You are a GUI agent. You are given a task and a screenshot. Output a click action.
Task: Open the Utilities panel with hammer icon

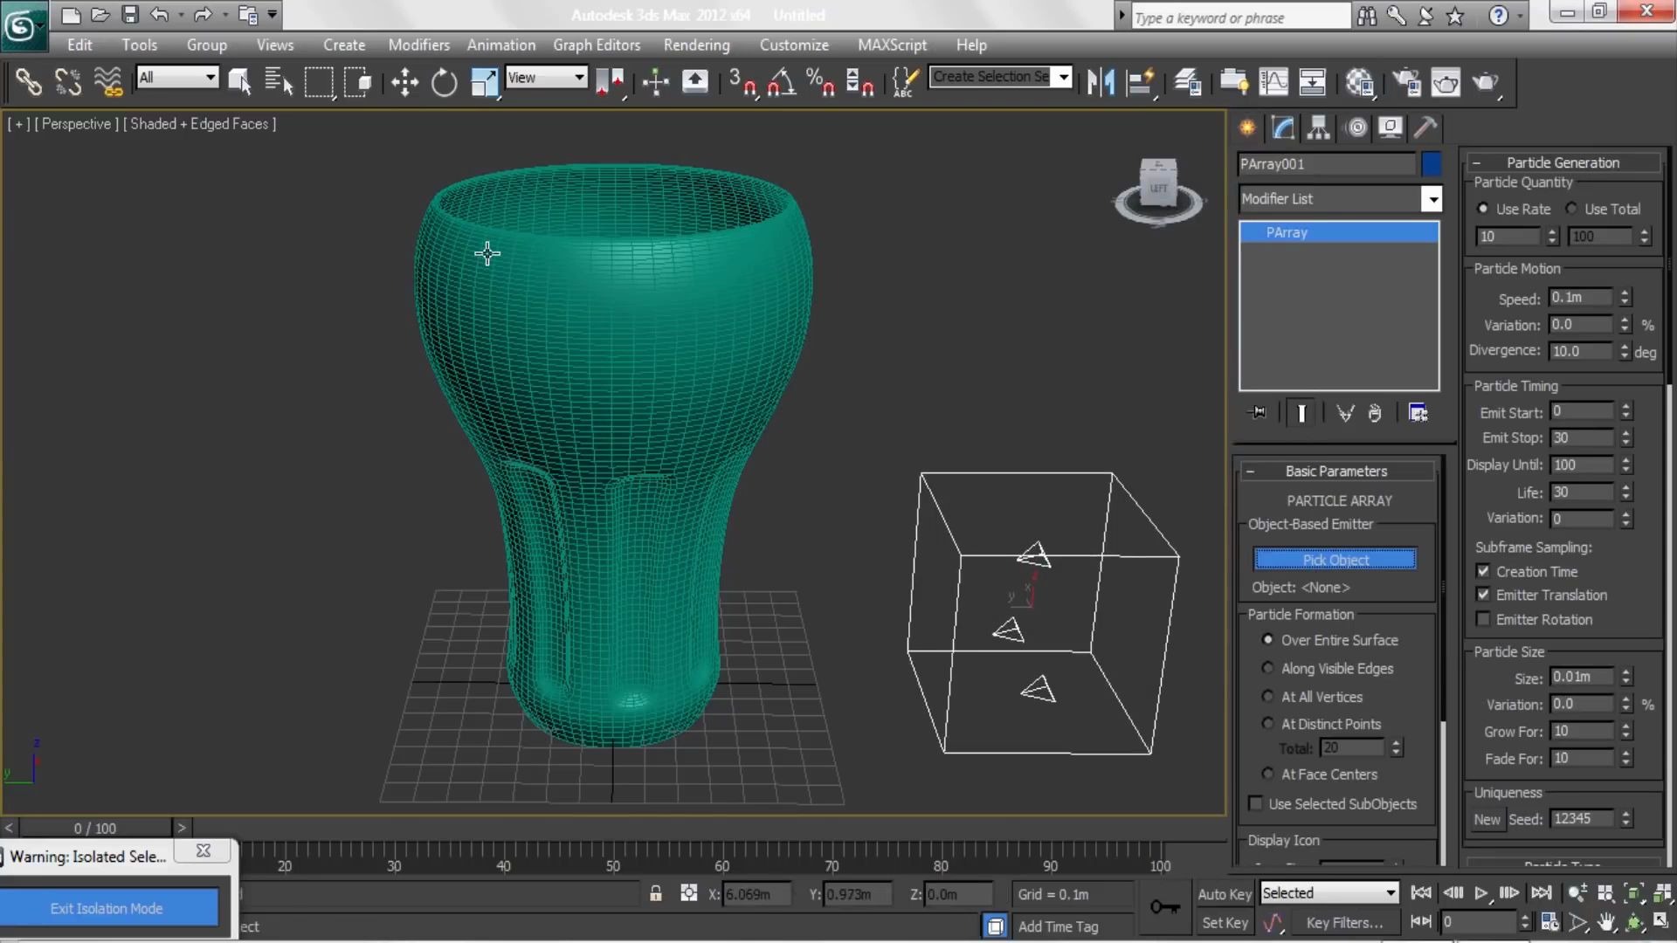(1425, 127)
